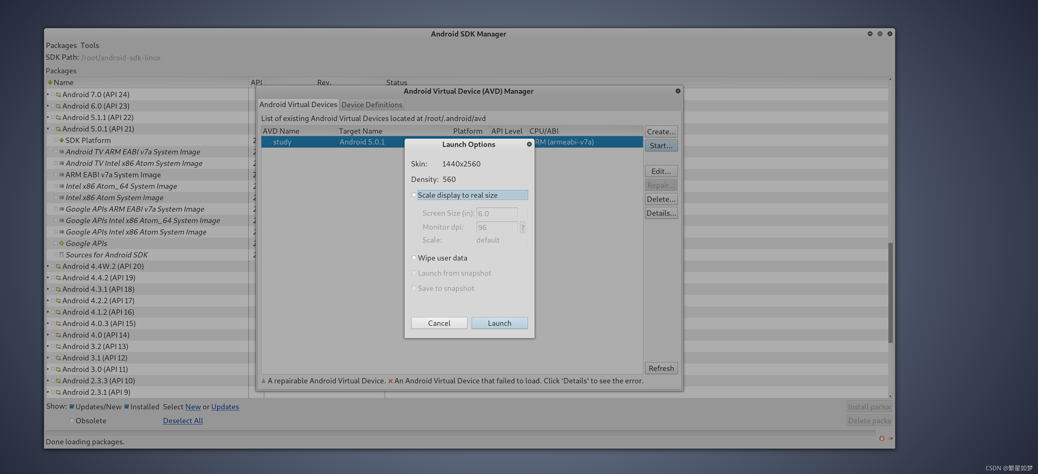
Task: Close the Launch Options dialog
Action: tap(529, 144)
